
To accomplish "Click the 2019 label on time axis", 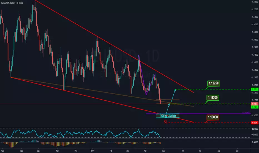I will click(x=93, y=151).
